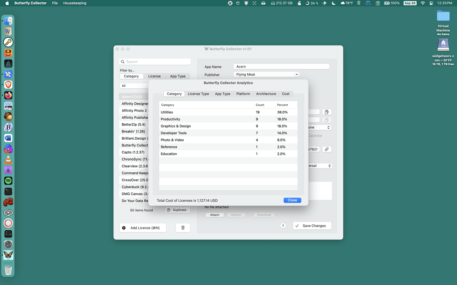Filter by Category in main window sidebar
Image resolution: width=457 pixels, height=285 pixels.
[x=131, y=76]
